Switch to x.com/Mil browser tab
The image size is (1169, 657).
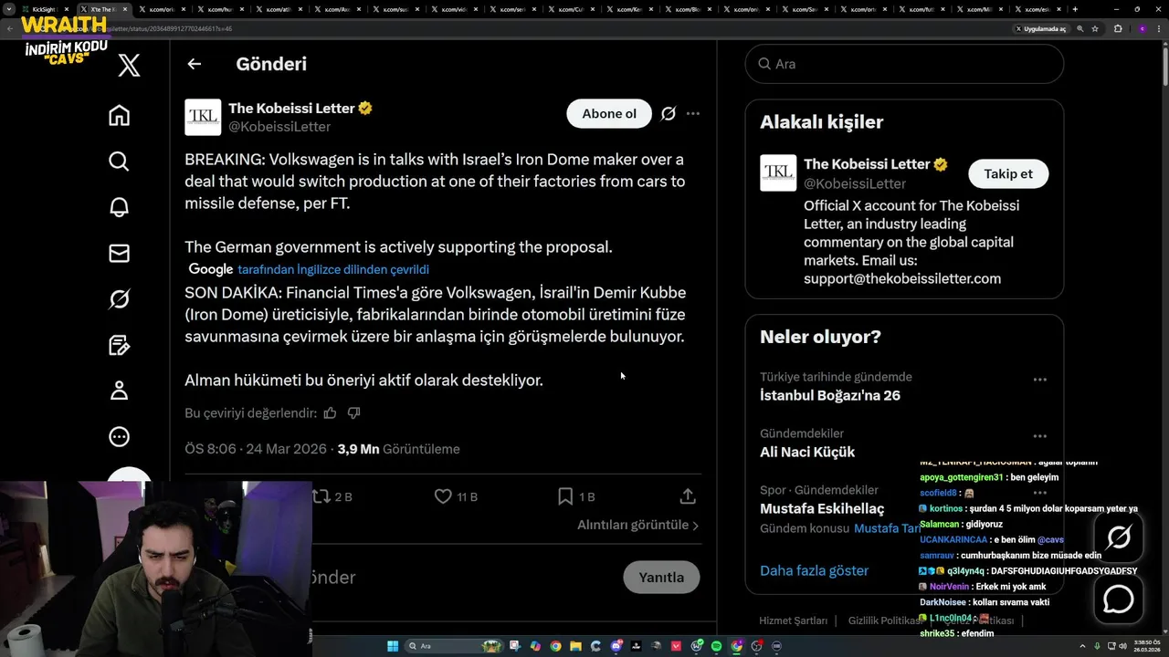pyautogui.click(x=982, y=9)
